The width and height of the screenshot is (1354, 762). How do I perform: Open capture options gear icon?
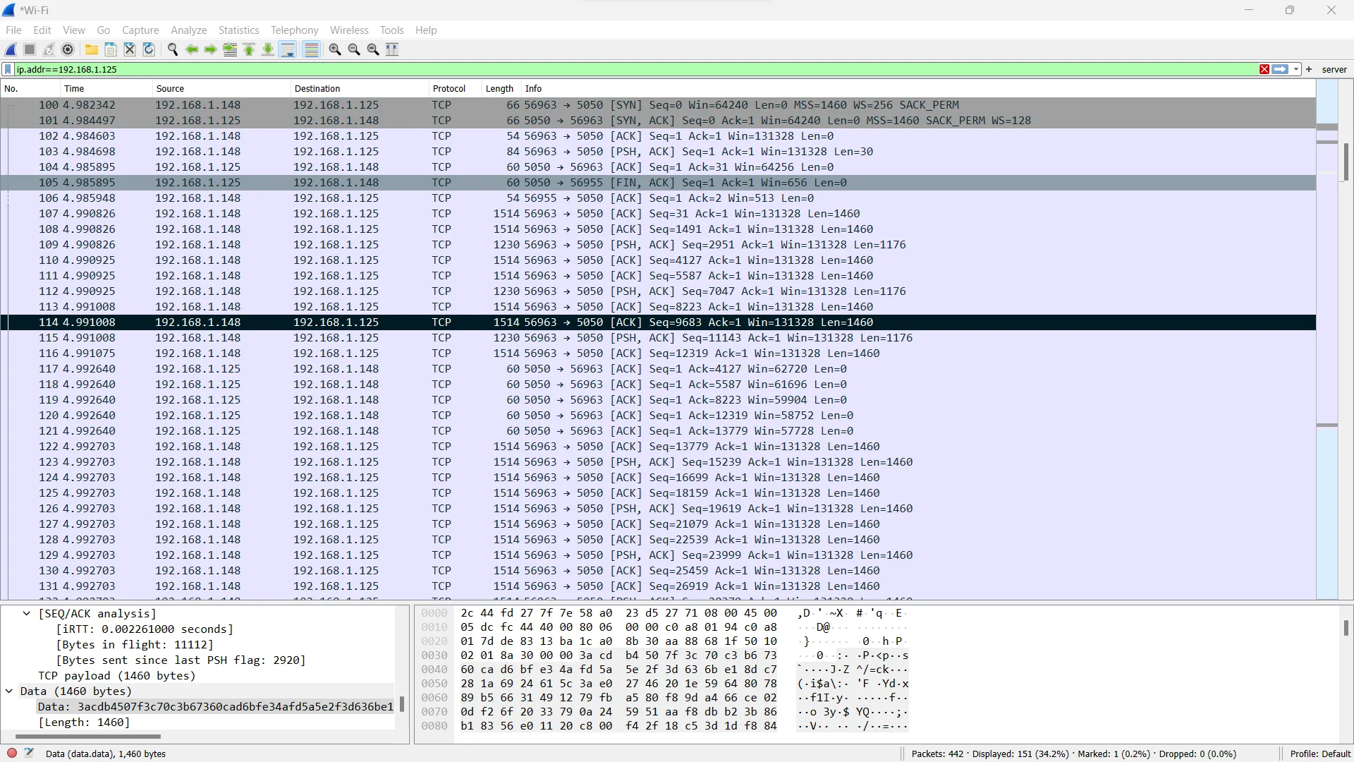click(68, 49)
